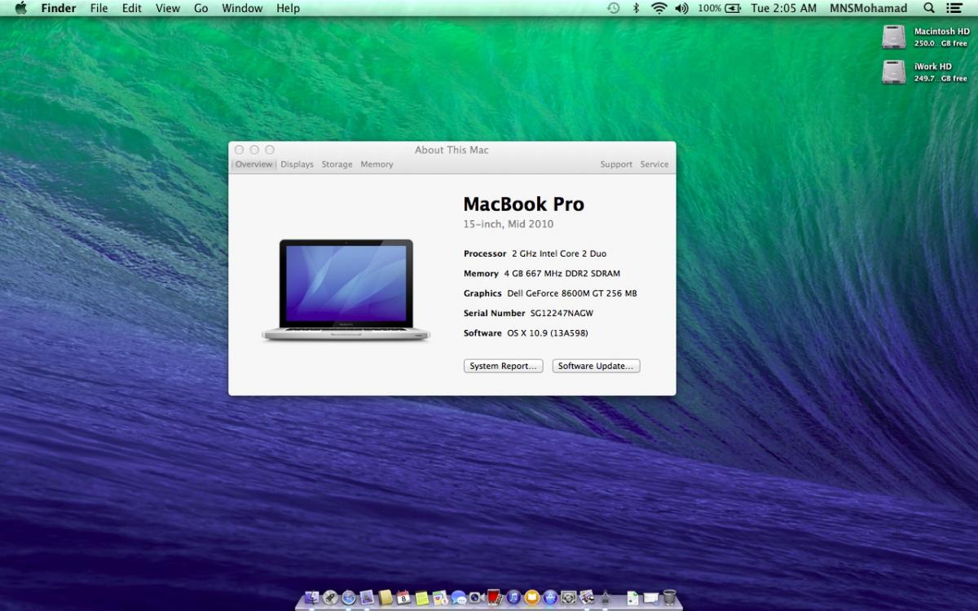Open the File menu
Screen dimensions: 978x611
tap(99, 8)
